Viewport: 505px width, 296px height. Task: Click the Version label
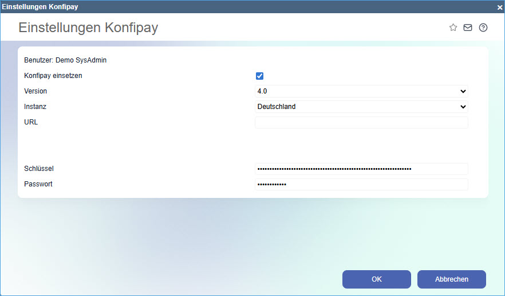coord(35,91)
